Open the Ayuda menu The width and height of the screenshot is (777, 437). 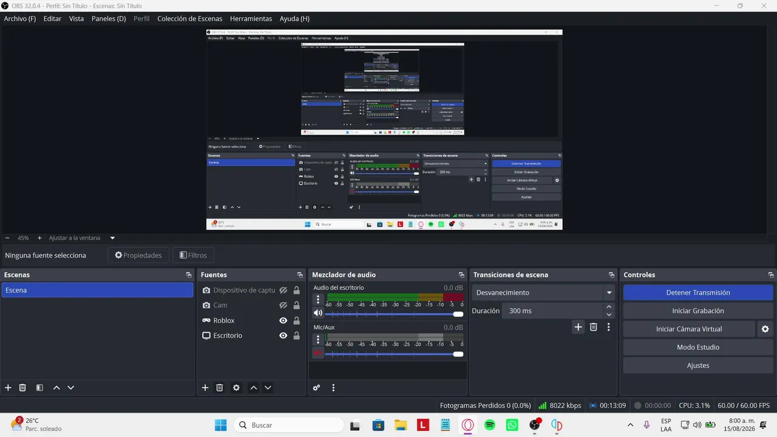pyautogui.click(x=294, y=19)
